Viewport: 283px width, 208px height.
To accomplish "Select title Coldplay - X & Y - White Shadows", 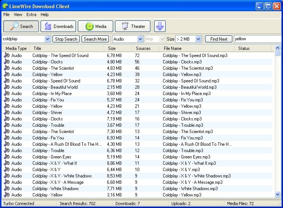I will click(x=62, y=176).
